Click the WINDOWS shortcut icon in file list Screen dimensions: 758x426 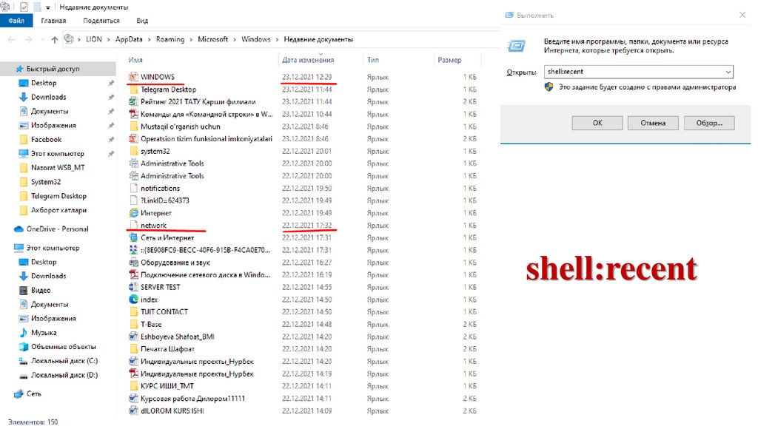click(x=133, y=77)
